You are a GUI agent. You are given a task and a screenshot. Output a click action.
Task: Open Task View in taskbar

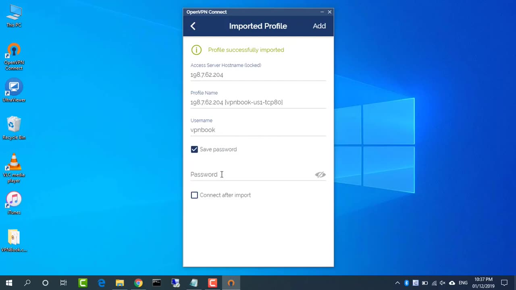[x=63, y=283]
